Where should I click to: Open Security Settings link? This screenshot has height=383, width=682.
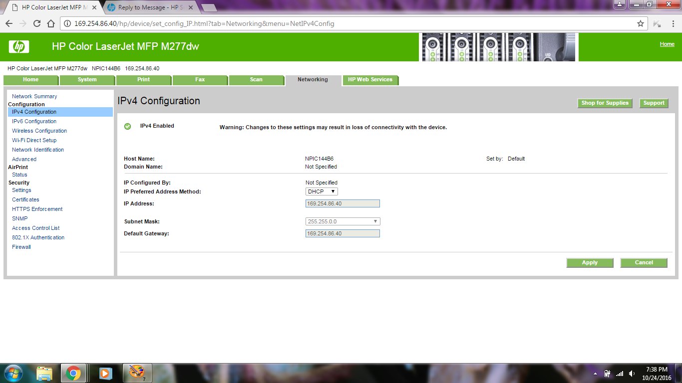(x=21, y=191)
